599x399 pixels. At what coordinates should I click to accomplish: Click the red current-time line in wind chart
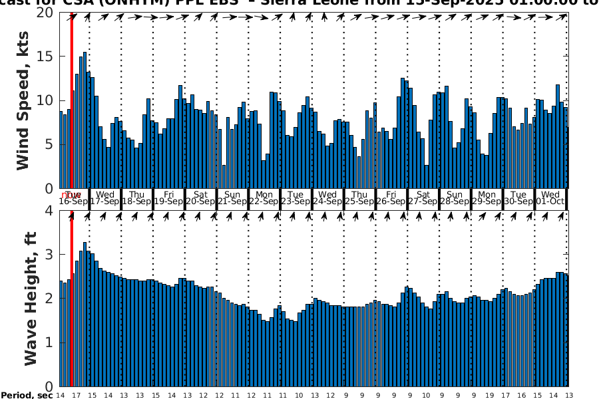pos(71,100)
